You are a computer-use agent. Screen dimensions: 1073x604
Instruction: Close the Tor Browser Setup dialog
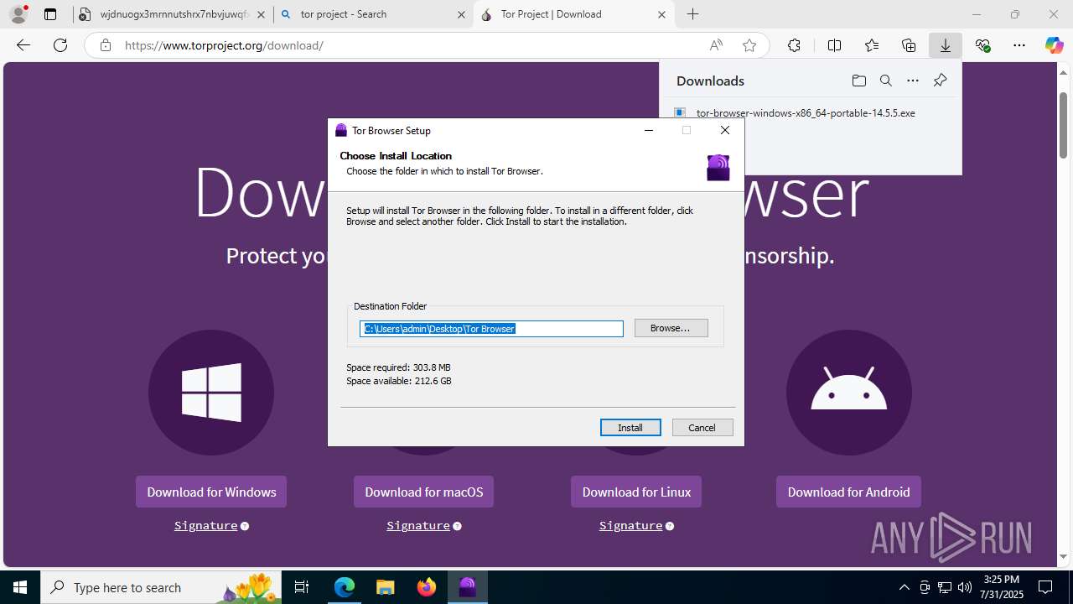725,130
